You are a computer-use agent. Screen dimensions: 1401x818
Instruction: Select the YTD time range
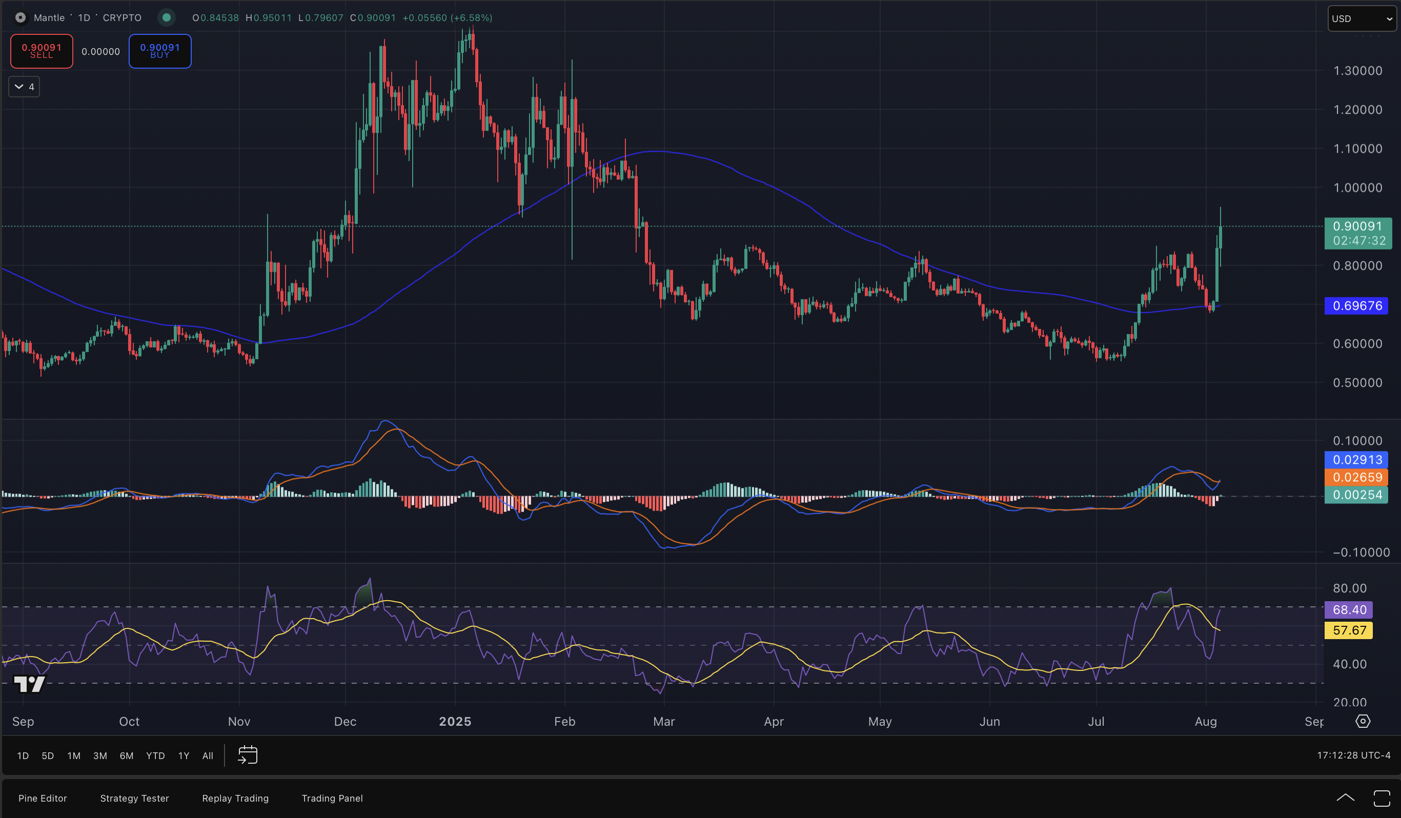click(156, 756)
